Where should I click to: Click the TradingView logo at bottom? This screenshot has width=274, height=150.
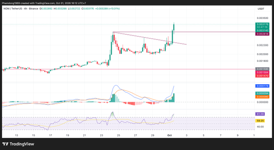click(18, 144)
